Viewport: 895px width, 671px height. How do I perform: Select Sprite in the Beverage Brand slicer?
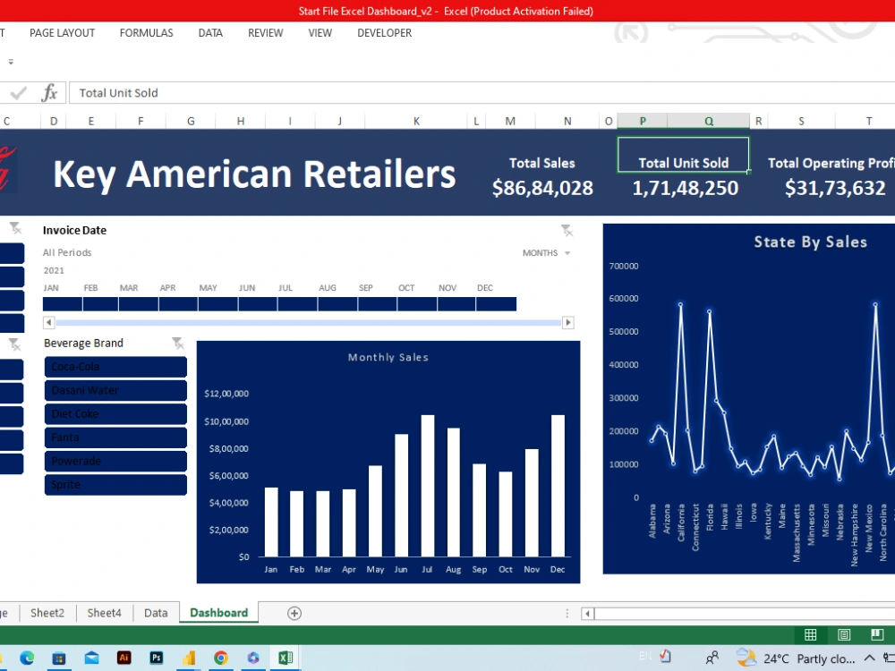(x=115, y=484)
